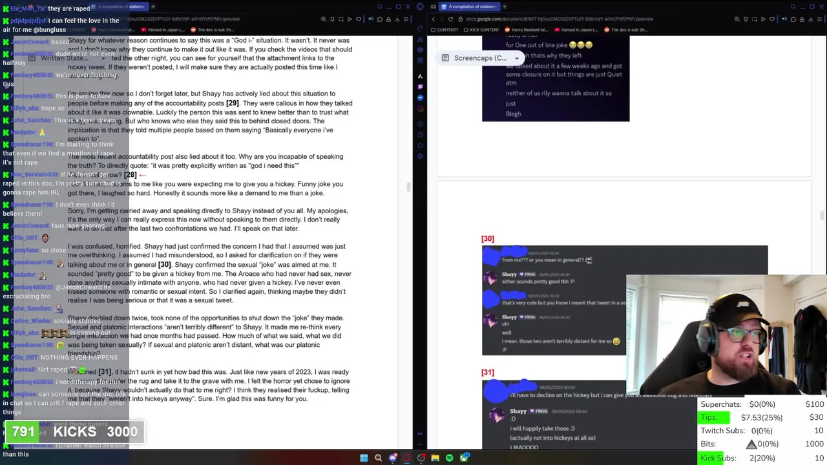Go back in the right browser window
This screenshot has width=827, height=465.
[433, 19]
